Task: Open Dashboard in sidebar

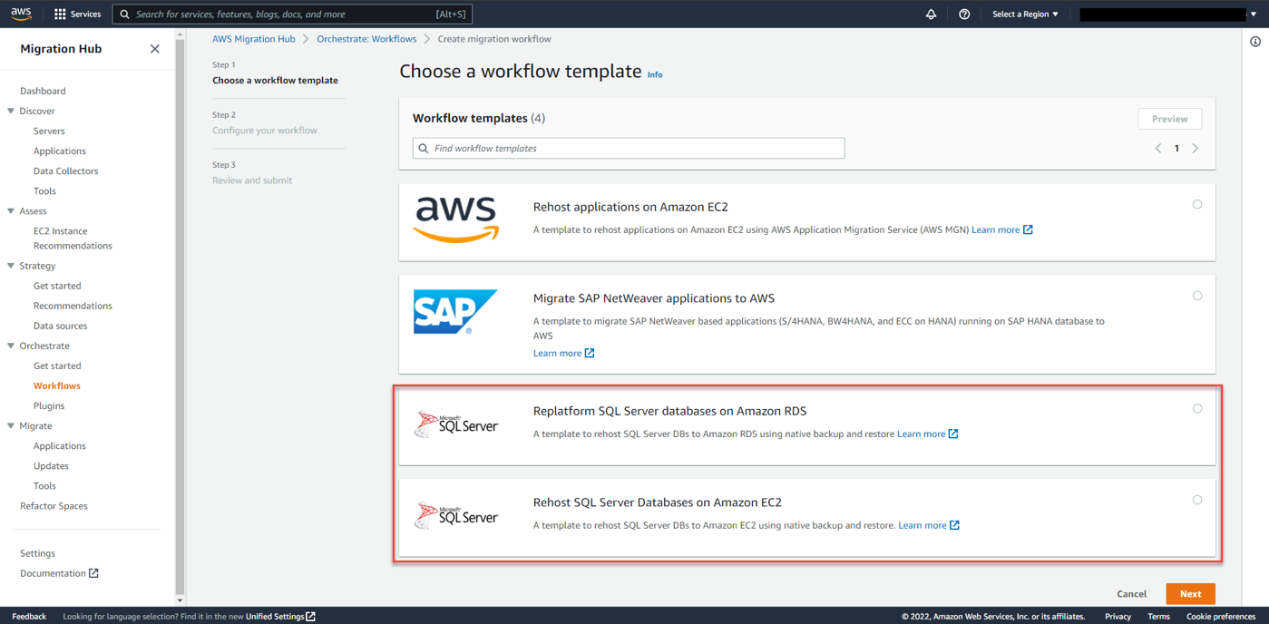Action: (43, 91)
